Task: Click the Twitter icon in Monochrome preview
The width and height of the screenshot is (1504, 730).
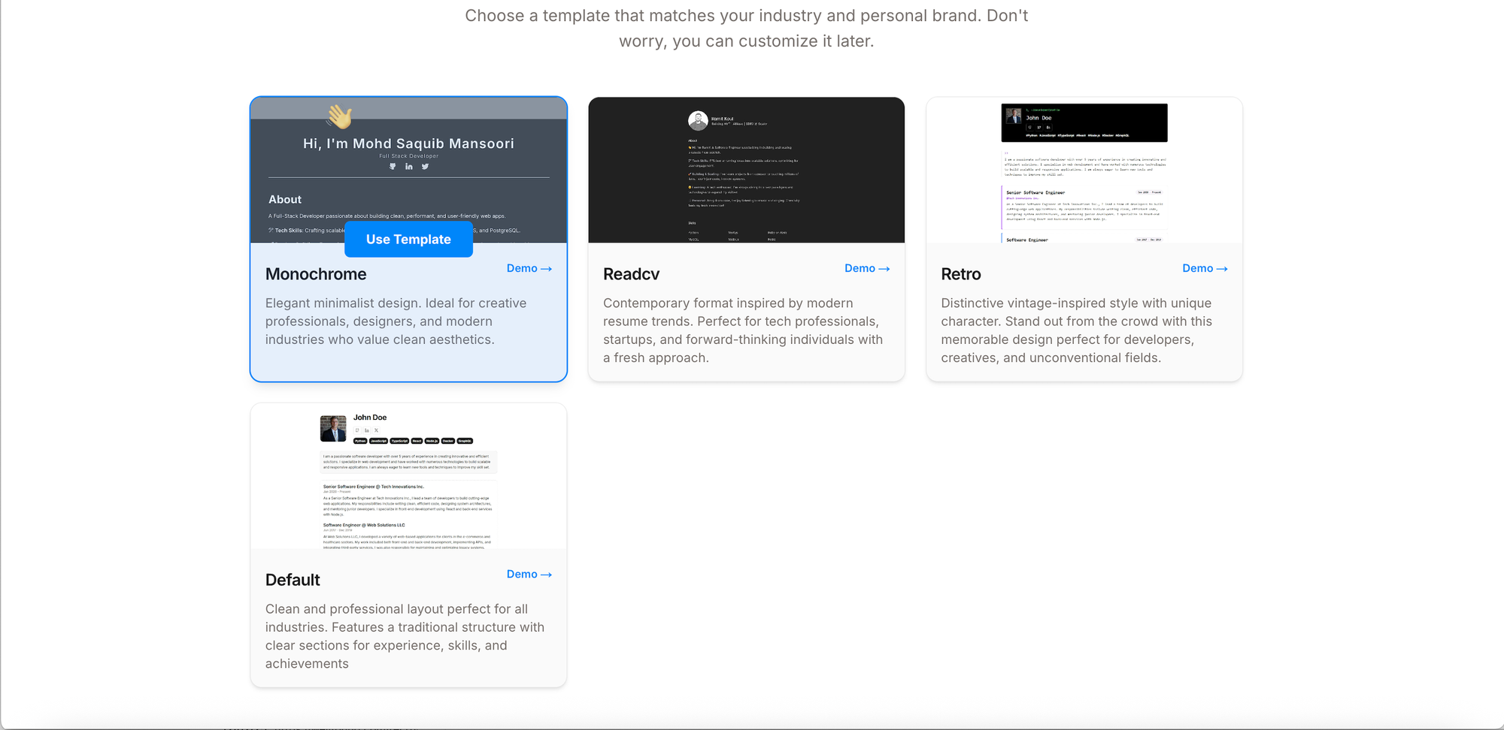Action: (425, 167)
